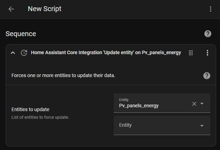Collapse the Update entity action card

pyautogui.click(x=13, y=53)
